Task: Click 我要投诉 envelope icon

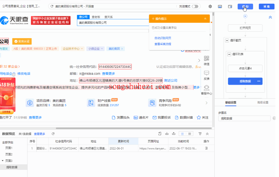Action: pyautogui.click(x=154, y=117)
